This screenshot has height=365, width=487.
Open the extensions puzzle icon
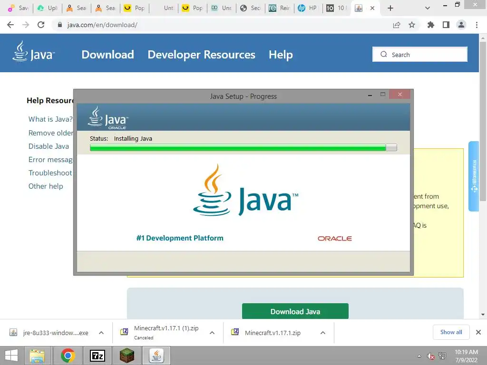(431, 25)
